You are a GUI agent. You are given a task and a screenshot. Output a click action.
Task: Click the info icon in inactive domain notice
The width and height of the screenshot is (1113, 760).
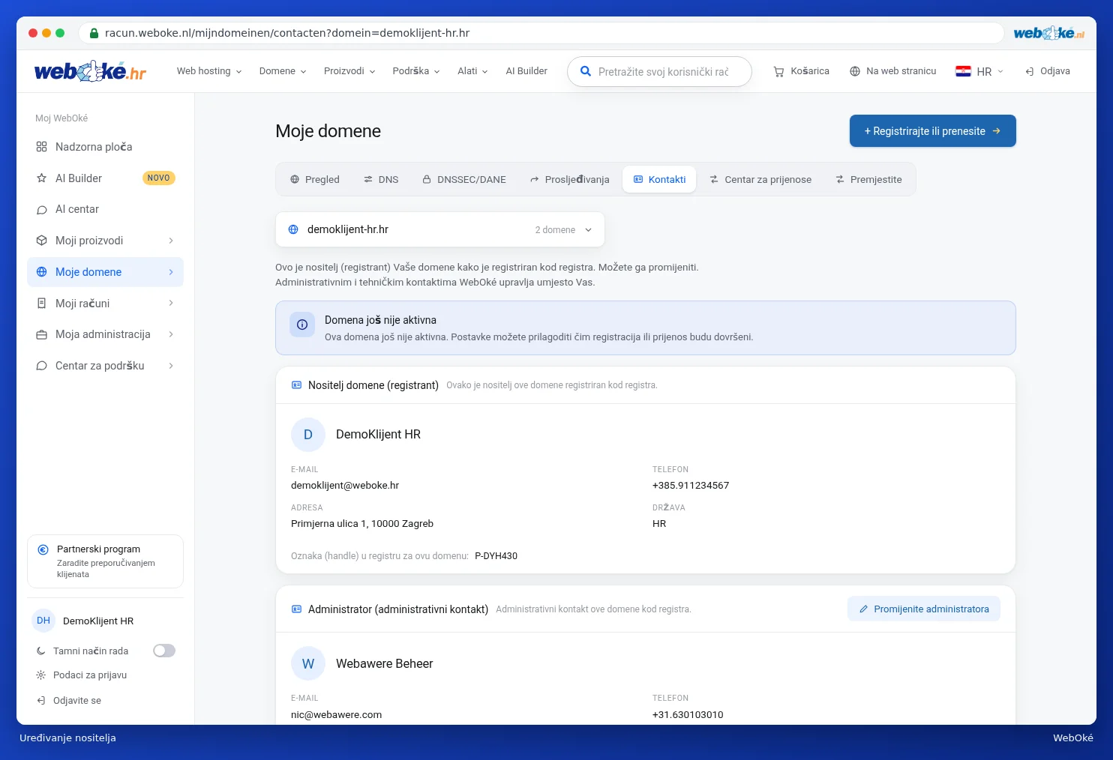[302, 325]
